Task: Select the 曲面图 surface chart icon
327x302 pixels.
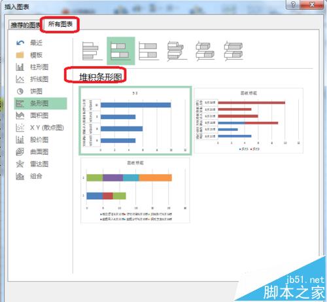Action: [x=20, y=152]
